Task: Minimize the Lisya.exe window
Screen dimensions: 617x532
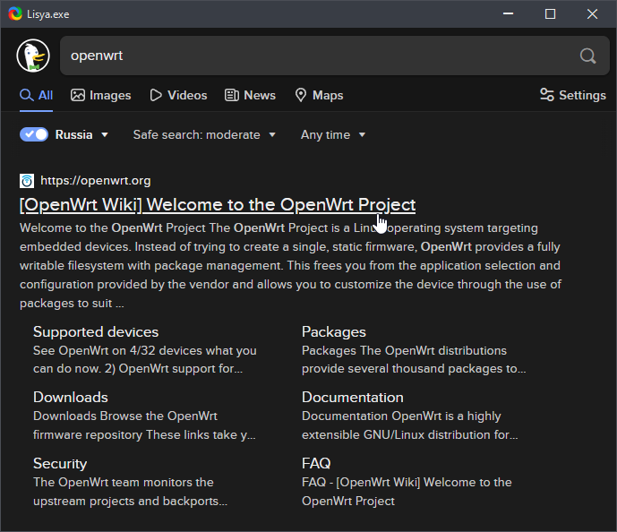Action: (x=508, y=13)
